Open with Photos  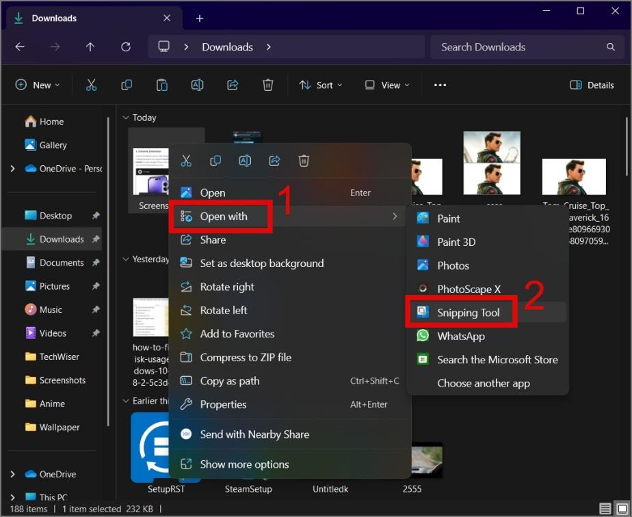[488, 266]
